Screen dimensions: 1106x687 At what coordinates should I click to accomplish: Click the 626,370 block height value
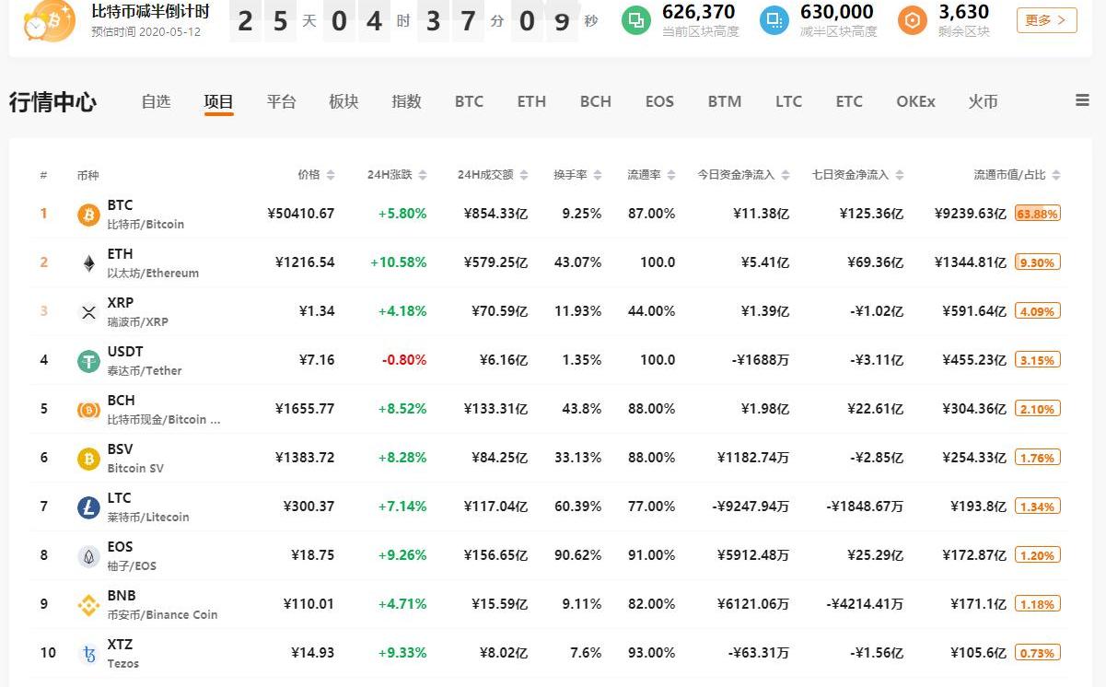pyautogui.click(x=699, y=12)
